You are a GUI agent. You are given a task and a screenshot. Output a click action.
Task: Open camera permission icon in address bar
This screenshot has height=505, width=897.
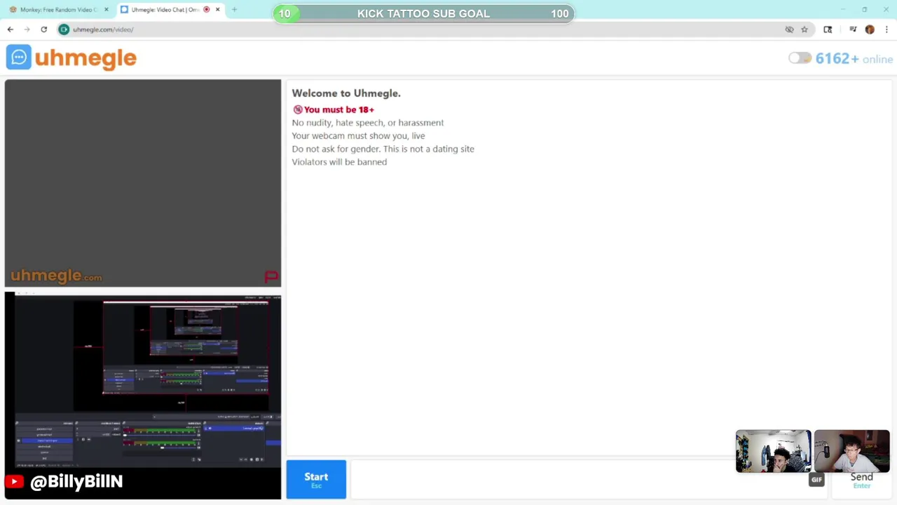click(64, 29)
